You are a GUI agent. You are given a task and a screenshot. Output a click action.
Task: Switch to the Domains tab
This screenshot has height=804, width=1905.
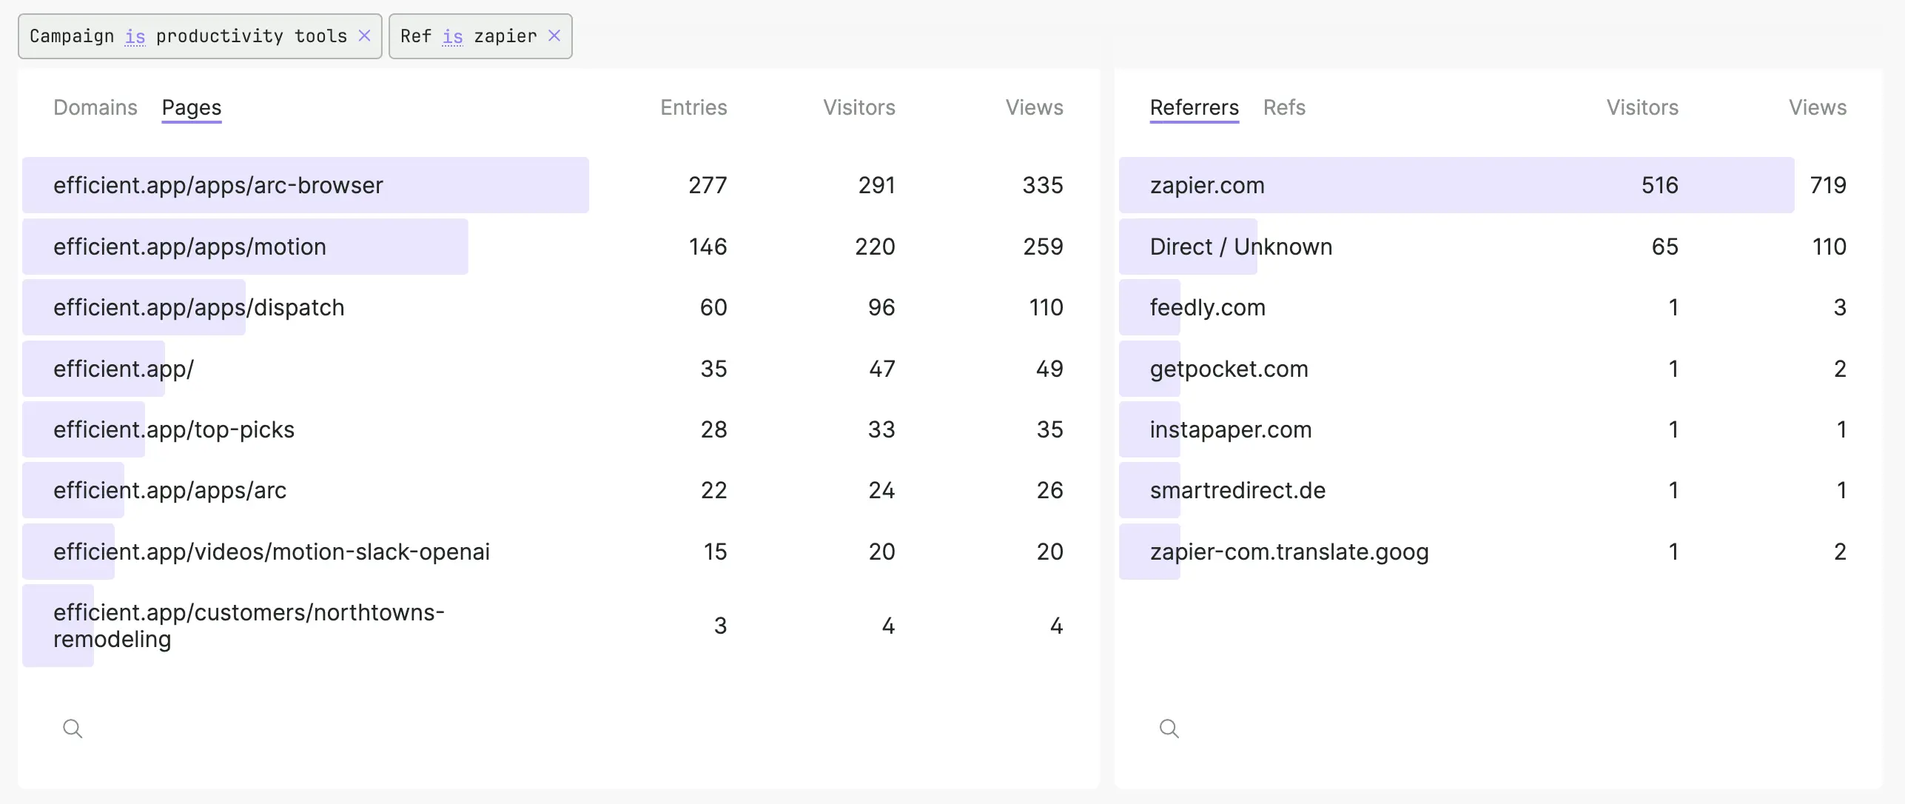tap(95, 107)
